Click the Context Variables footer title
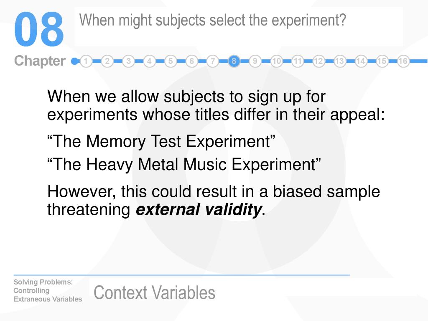Image resolution: width=428 pixels, height=321 pixels. point(155,292)
